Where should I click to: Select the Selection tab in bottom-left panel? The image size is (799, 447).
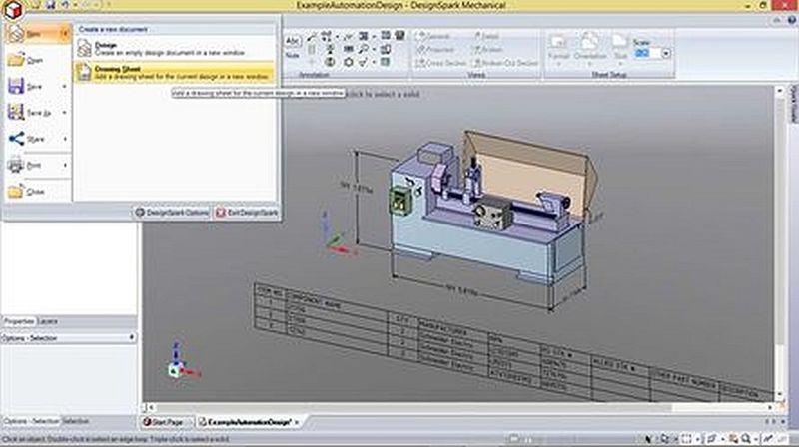click(x=76, y=421)
